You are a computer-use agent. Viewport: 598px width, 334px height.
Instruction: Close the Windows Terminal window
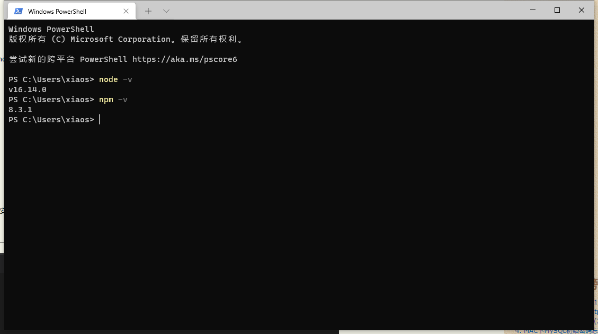pyautogui.click(x=582, y=10)
